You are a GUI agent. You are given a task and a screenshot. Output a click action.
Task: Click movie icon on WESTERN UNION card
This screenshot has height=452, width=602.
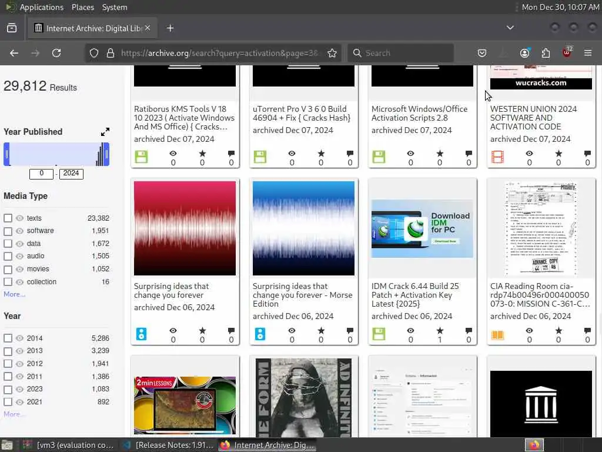497,157
